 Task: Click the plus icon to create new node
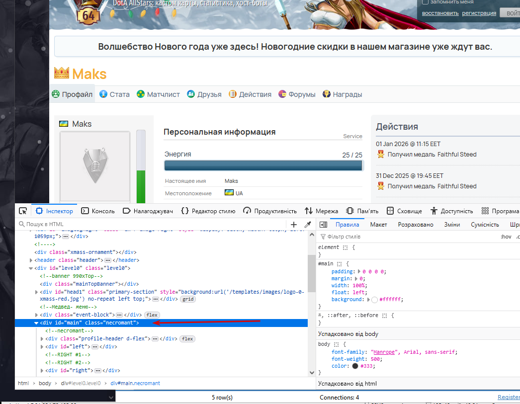[294, 225]
